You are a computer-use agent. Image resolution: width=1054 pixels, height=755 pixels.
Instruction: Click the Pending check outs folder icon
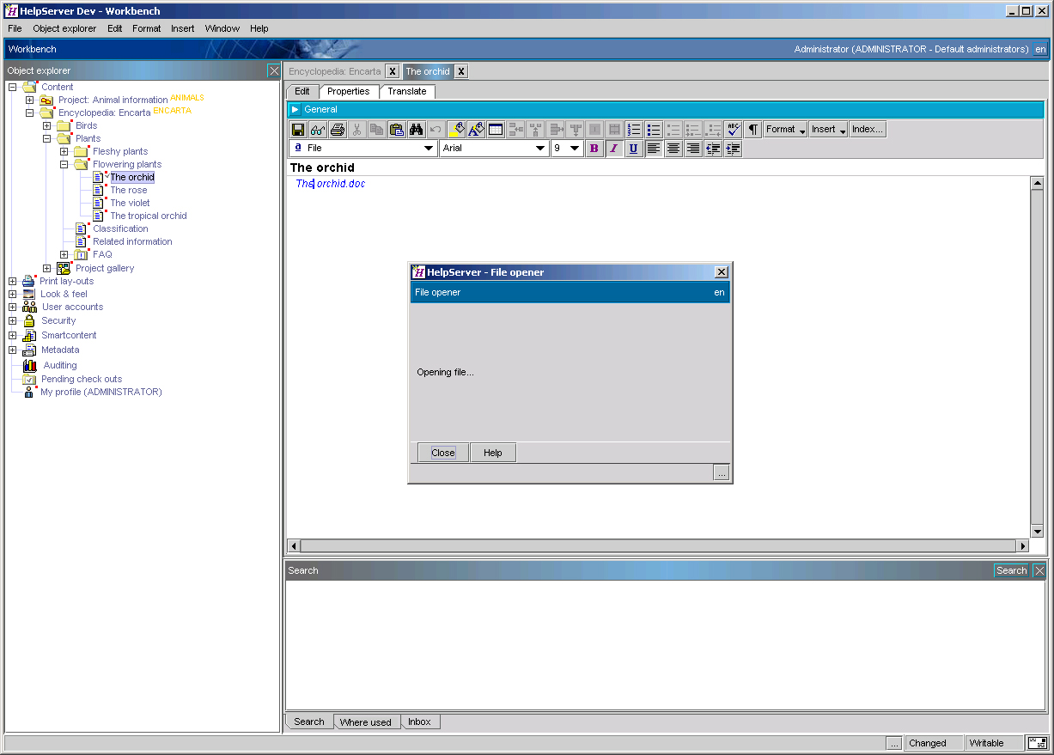pyautogui.click(x=30, y=379)
